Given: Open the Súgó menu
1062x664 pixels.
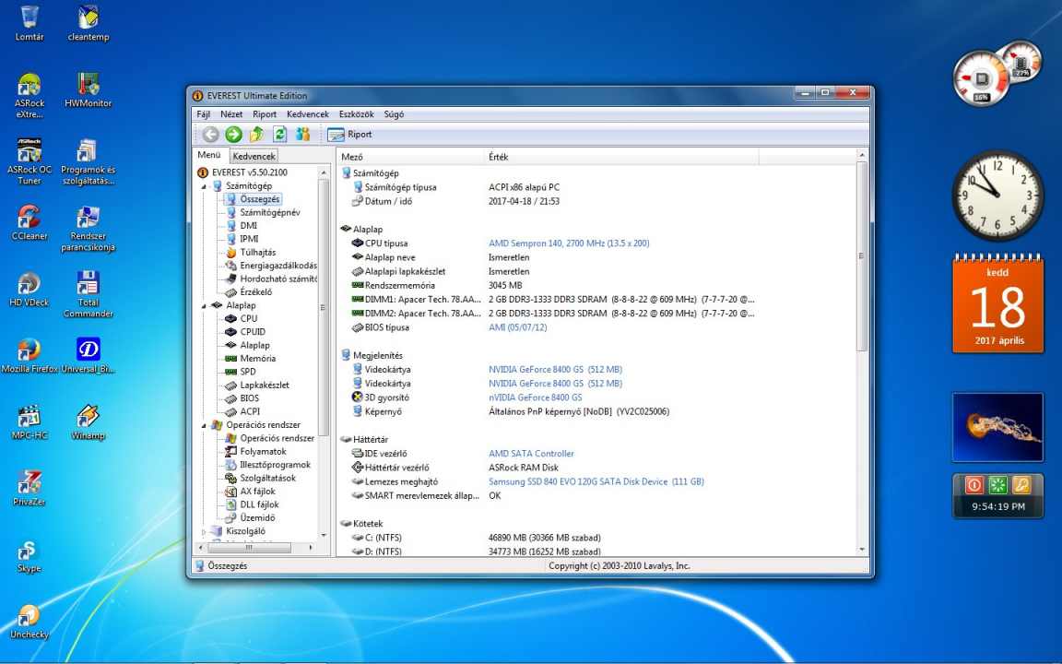Looking at the screenshot, I should pos(394,114).
